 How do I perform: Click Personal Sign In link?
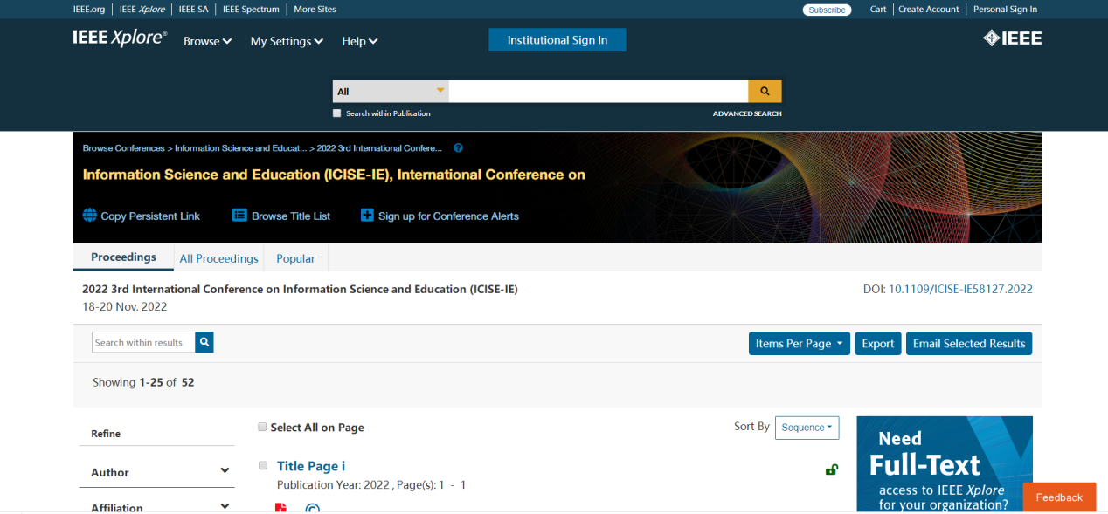click(1005, 10)
